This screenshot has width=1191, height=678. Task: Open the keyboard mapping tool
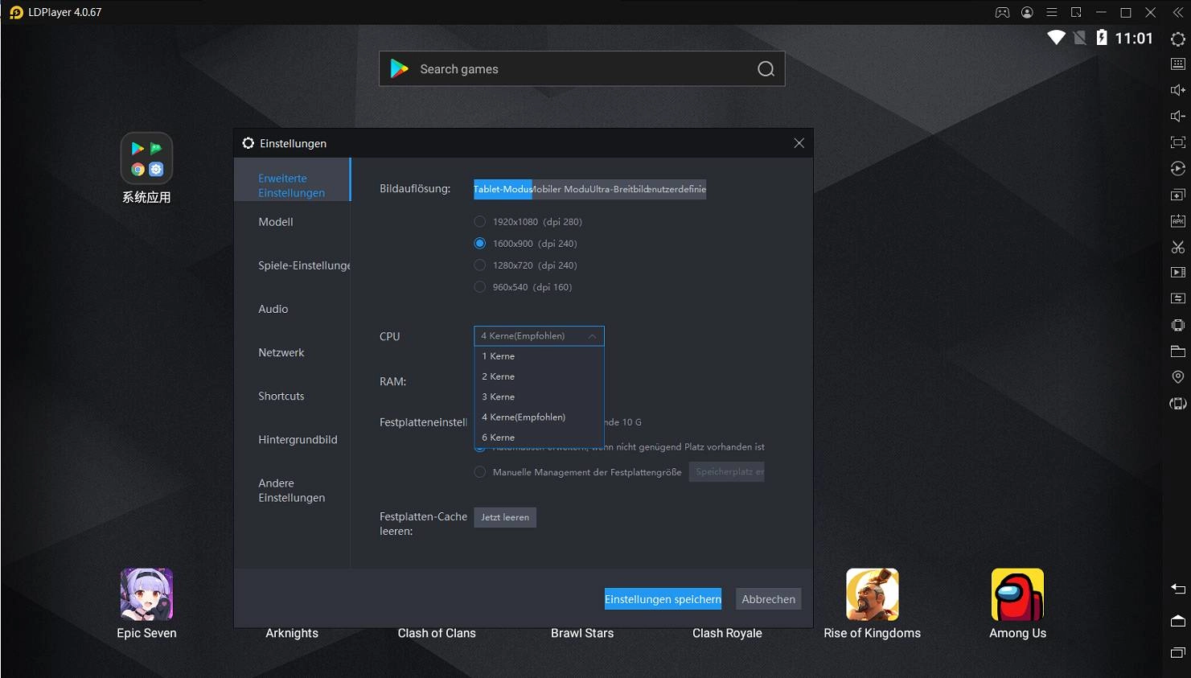coord(1178,64)
